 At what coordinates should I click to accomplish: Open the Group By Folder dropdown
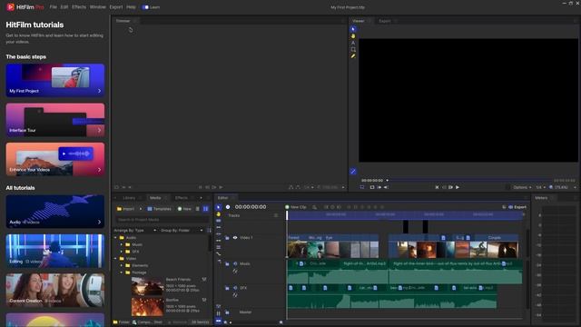click(x=182, y=230)
